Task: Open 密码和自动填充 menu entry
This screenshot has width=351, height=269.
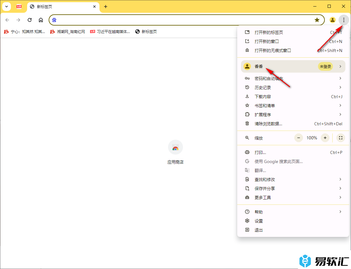Action: pyautogui.click(x=293, y=79)
